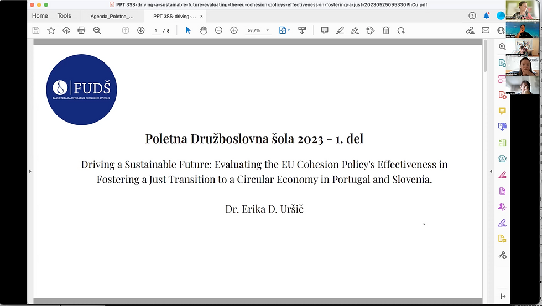Screen dimensions: 542x306
Task: Open the Comment tool in right pane
Action: coord(502,110)
